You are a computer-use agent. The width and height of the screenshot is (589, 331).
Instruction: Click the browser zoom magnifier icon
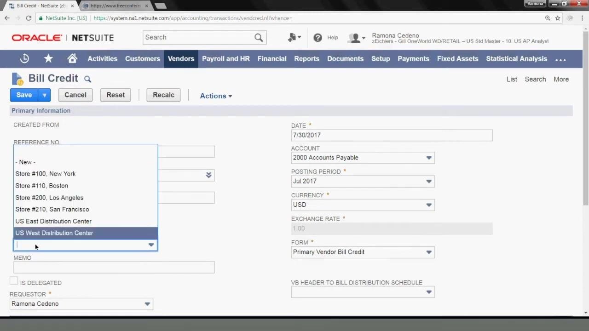pyautogui.click(x=548, y=18)
